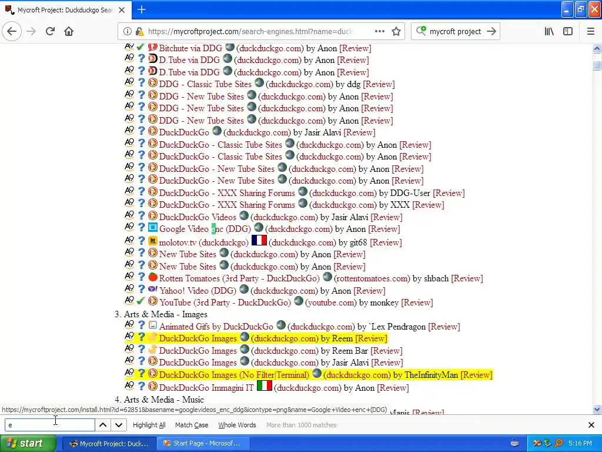The height and width of the screenshot is (452, 602).
Task: Open YouTube (3rd Party - DuckDuckGo) link
Action: 225,303
